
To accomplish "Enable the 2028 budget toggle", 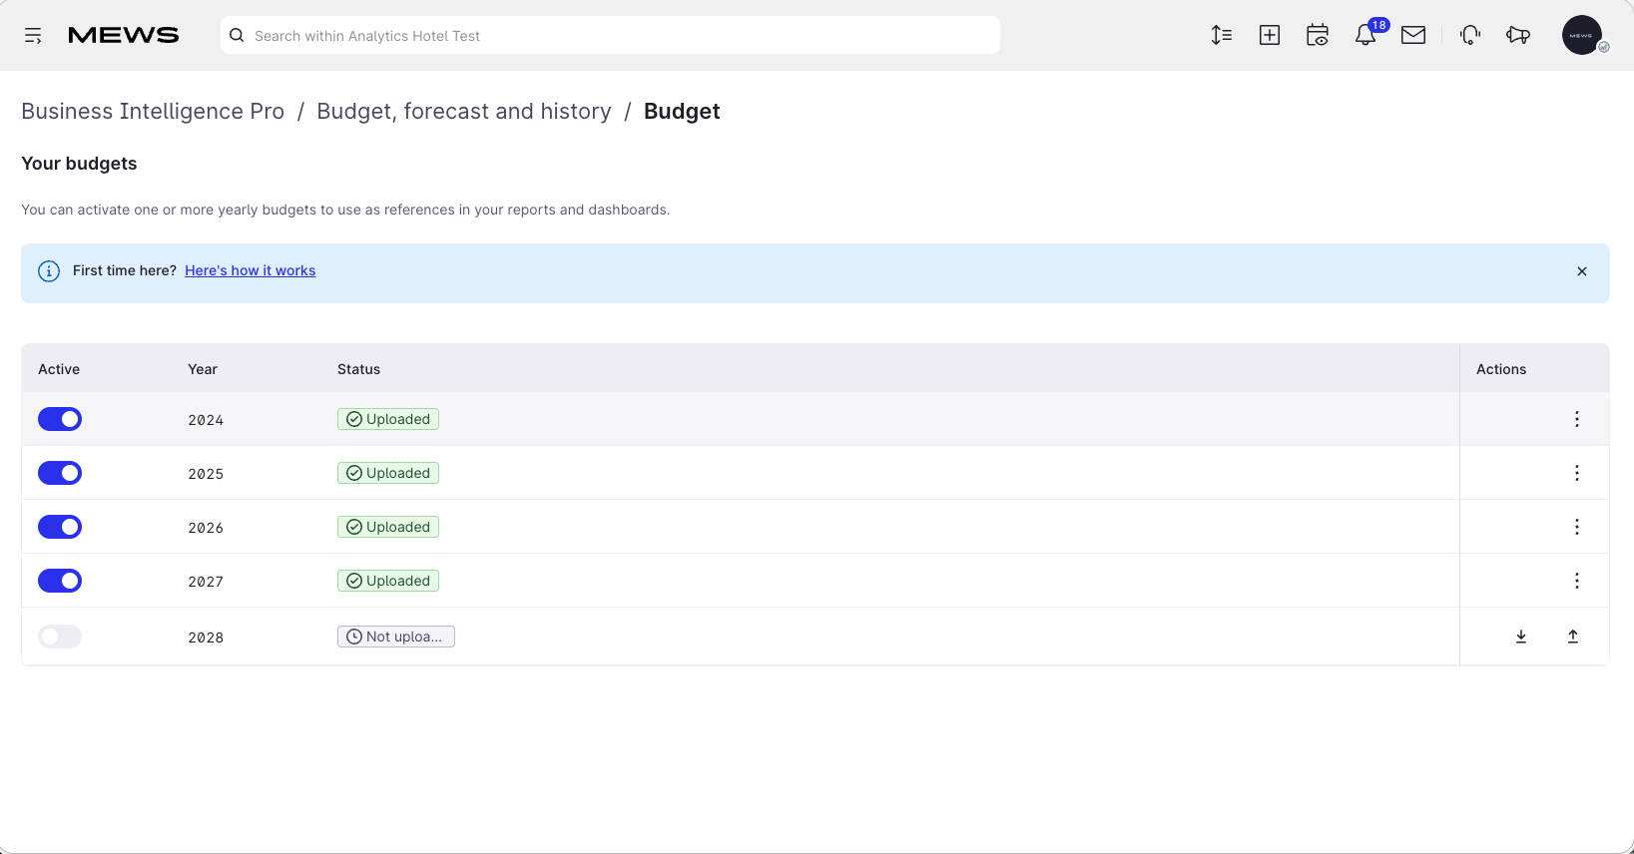I will tap(60, 637).
